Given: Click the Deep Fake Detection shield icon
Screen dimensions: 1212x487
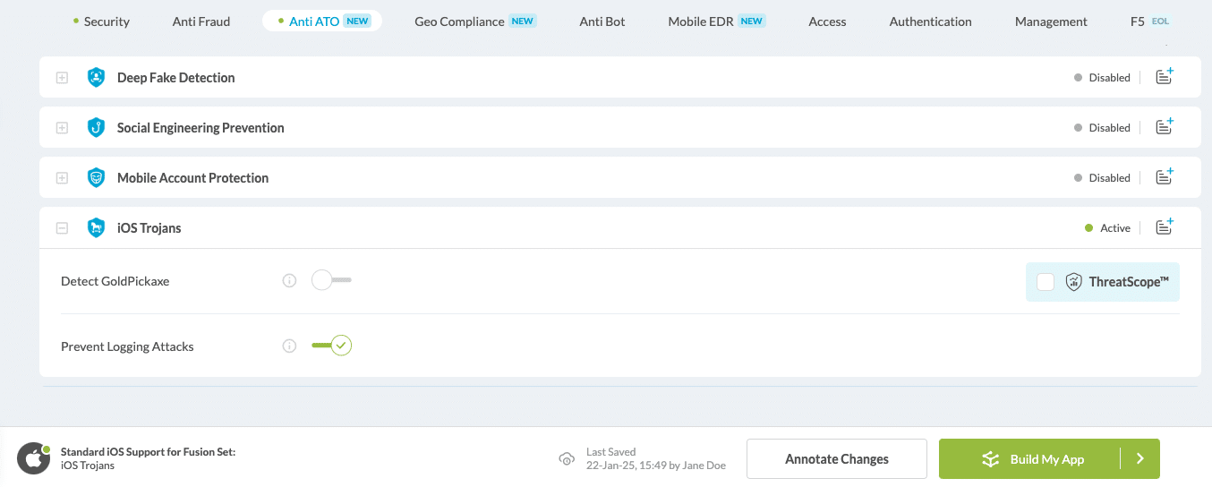Looking at the screenshot, I should 96,78.
